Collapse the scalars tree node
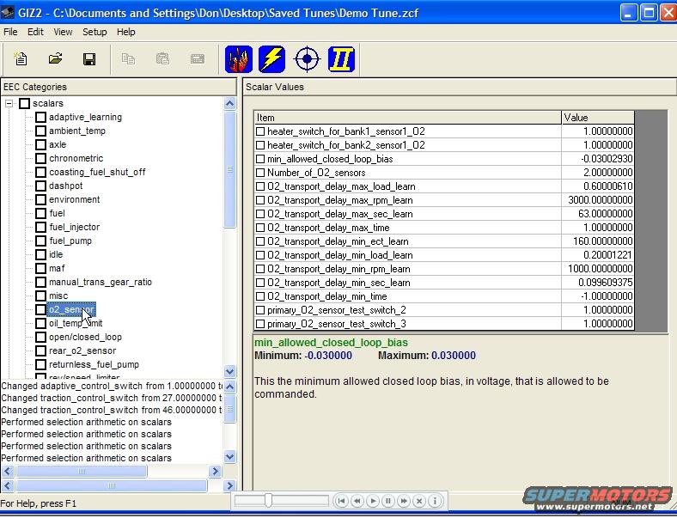 click(9, 104)
